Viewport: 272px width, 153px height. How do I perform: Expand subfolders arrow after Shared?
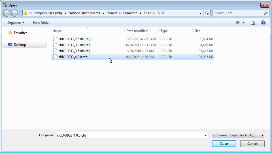coord(120,13)
